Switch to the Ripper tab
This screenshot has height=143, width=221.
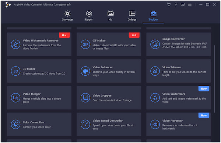pos(89,16)
